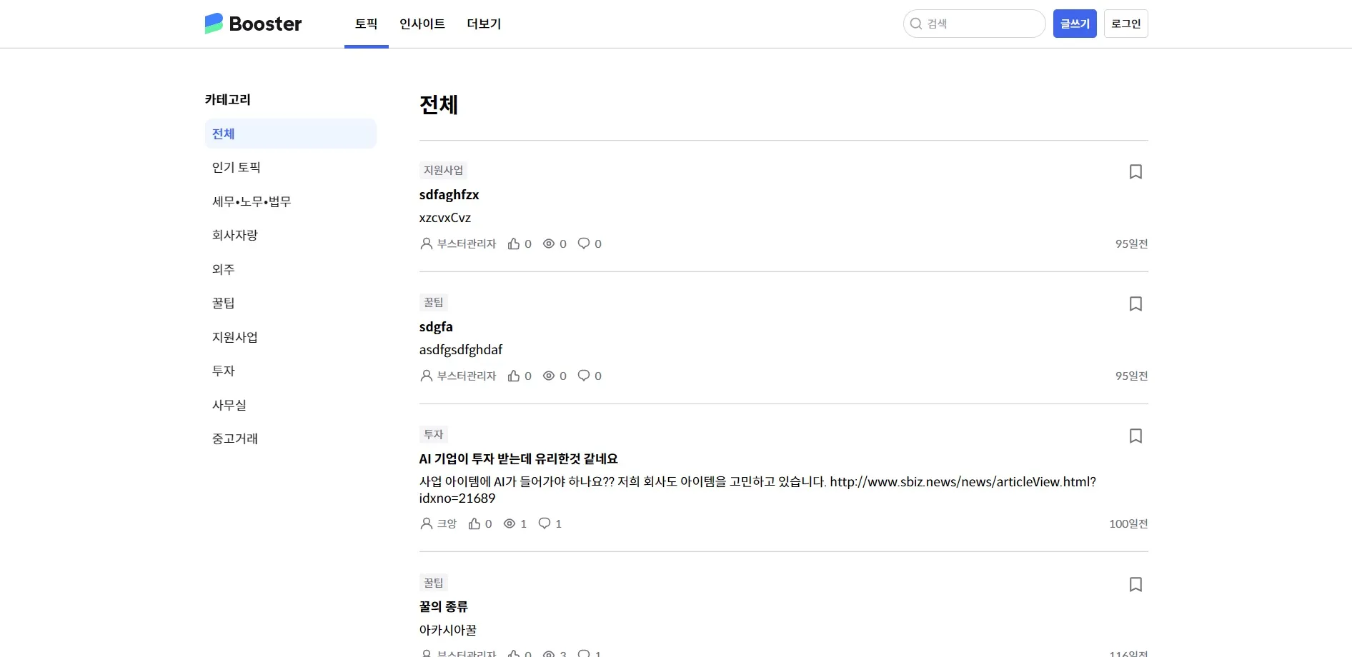Open the 더보기 menu
The image size is (1352, 657).
(484, 24)
